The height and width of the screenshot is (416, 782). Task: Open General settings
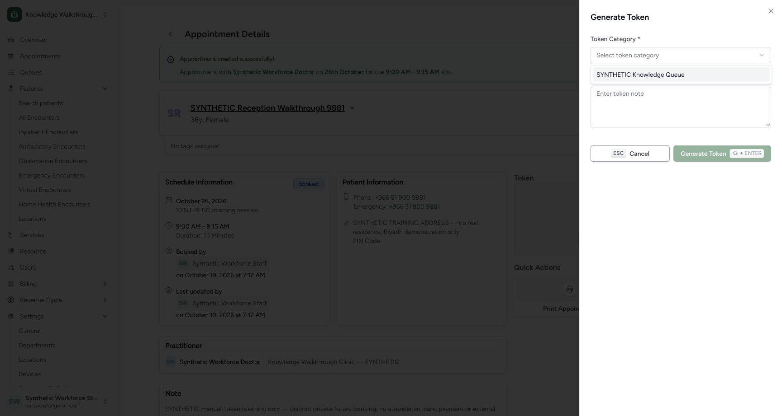29,331
